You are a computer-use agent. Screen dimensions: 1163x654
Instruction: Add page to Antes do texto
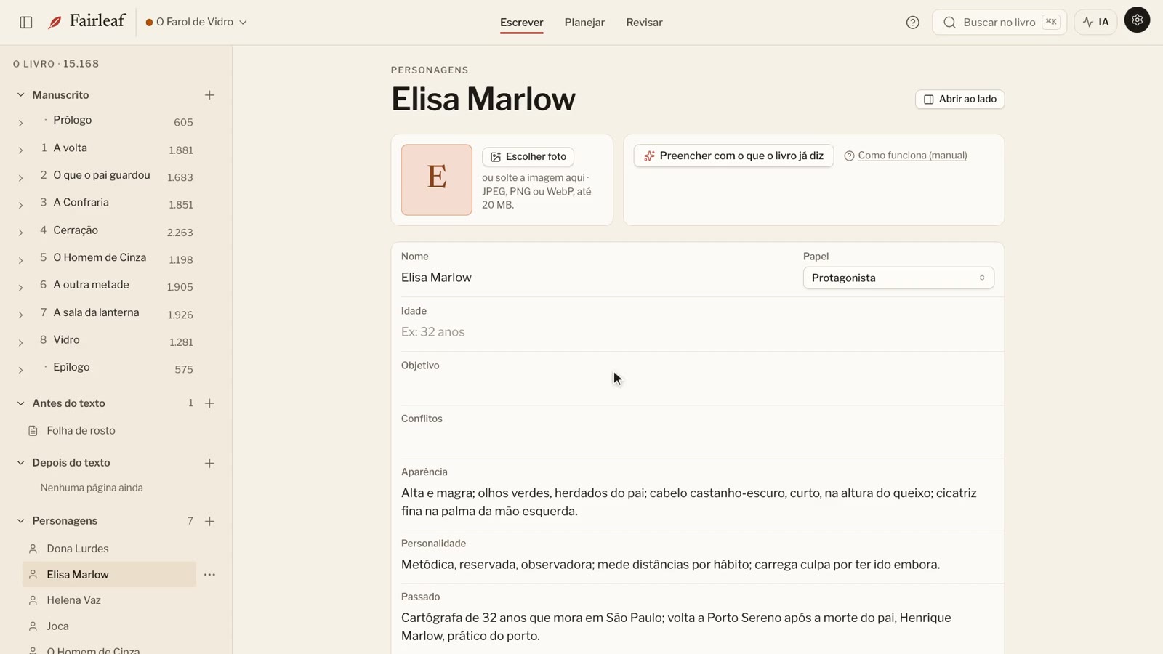209,403
